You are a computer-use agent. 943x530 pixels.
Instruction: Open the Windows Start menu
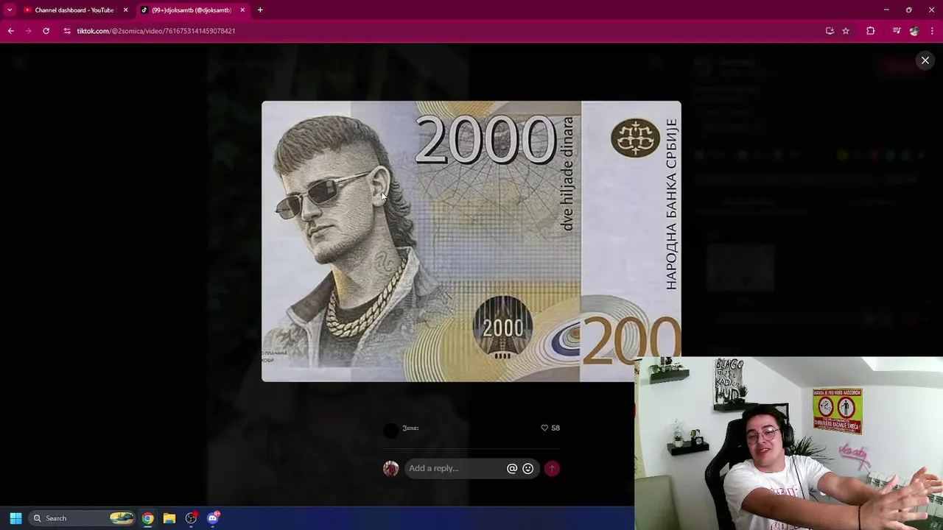pyautogui.click(x=15, y=518)
